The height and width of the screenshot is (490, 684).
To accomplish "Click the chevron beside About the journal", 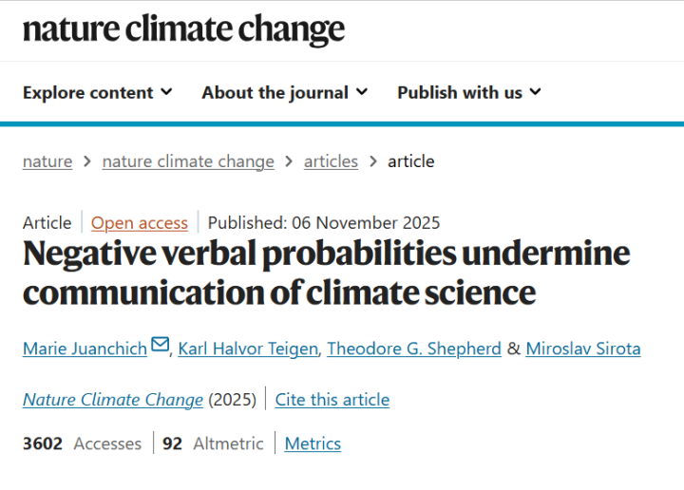I will 362,92.
